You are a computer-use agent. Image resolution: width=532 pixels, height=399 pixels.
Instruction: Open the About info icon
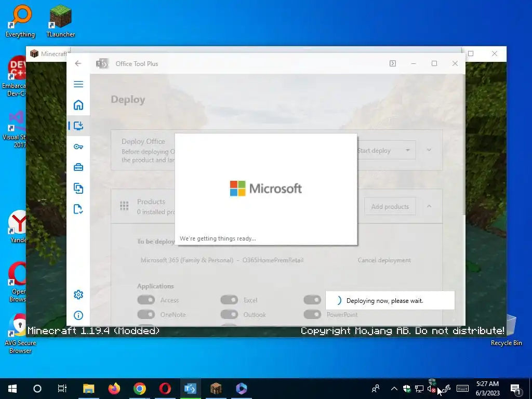pos(78,315)
